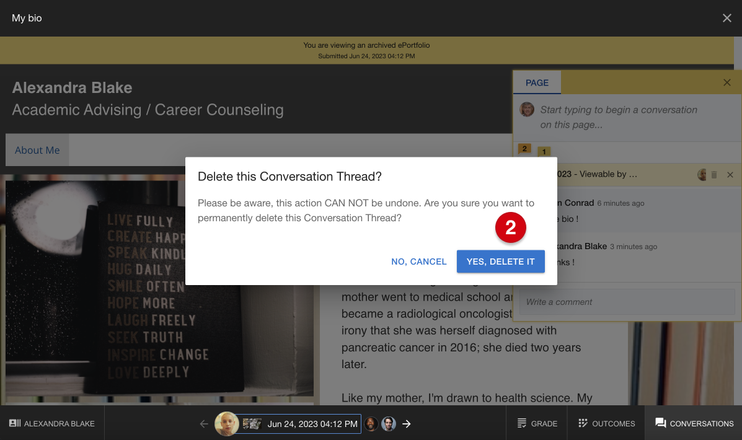Select thread bubble labeled 1
Viewport: 742px width, 440px height.
pyautogui.click(x=544, y=152)
